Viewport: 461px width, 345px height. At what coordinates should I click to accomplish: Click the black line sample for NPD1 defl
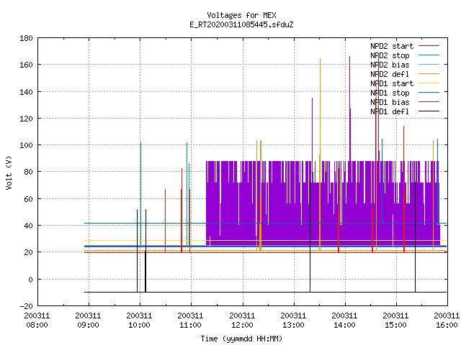[429, 111]
